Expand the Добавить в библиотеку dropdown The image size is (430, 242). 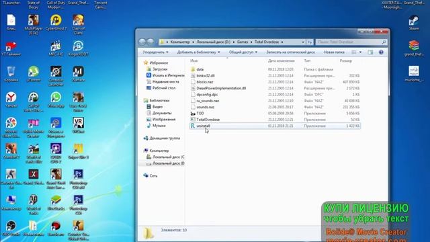tap(198, 52)
